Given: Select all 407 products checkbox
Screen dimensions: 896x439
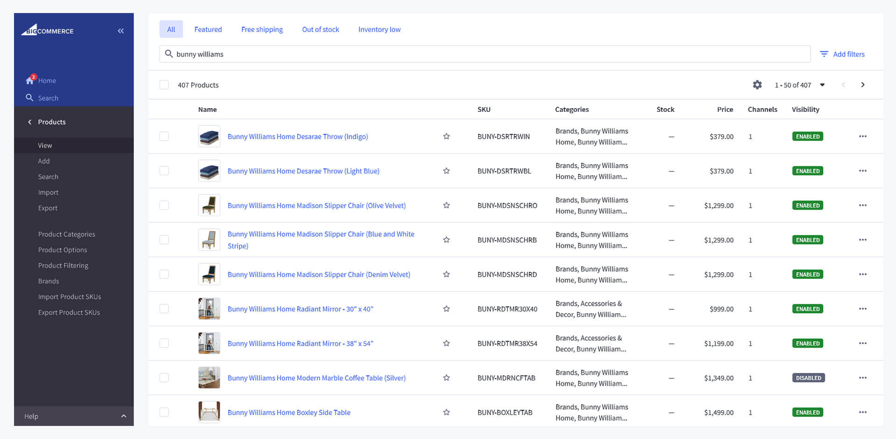Looking at the screenshot, I should tap(164, 85).
